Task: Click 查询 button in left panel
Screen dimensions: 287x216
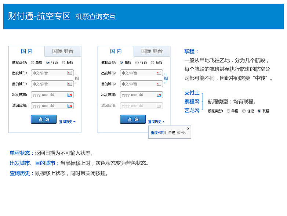Action: tap(44, 119)
